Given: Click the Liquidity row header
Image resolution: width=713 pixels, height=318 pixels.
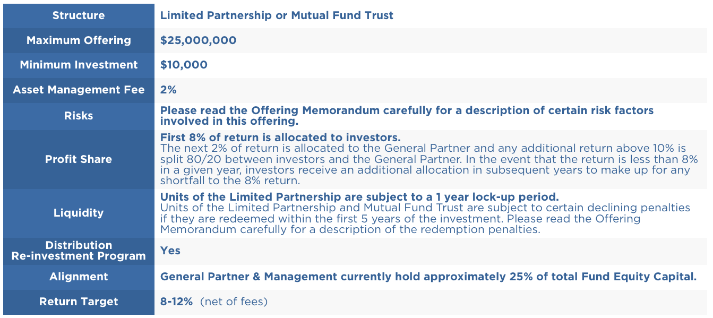Looking at the screenshot, I should click(79, 213).
